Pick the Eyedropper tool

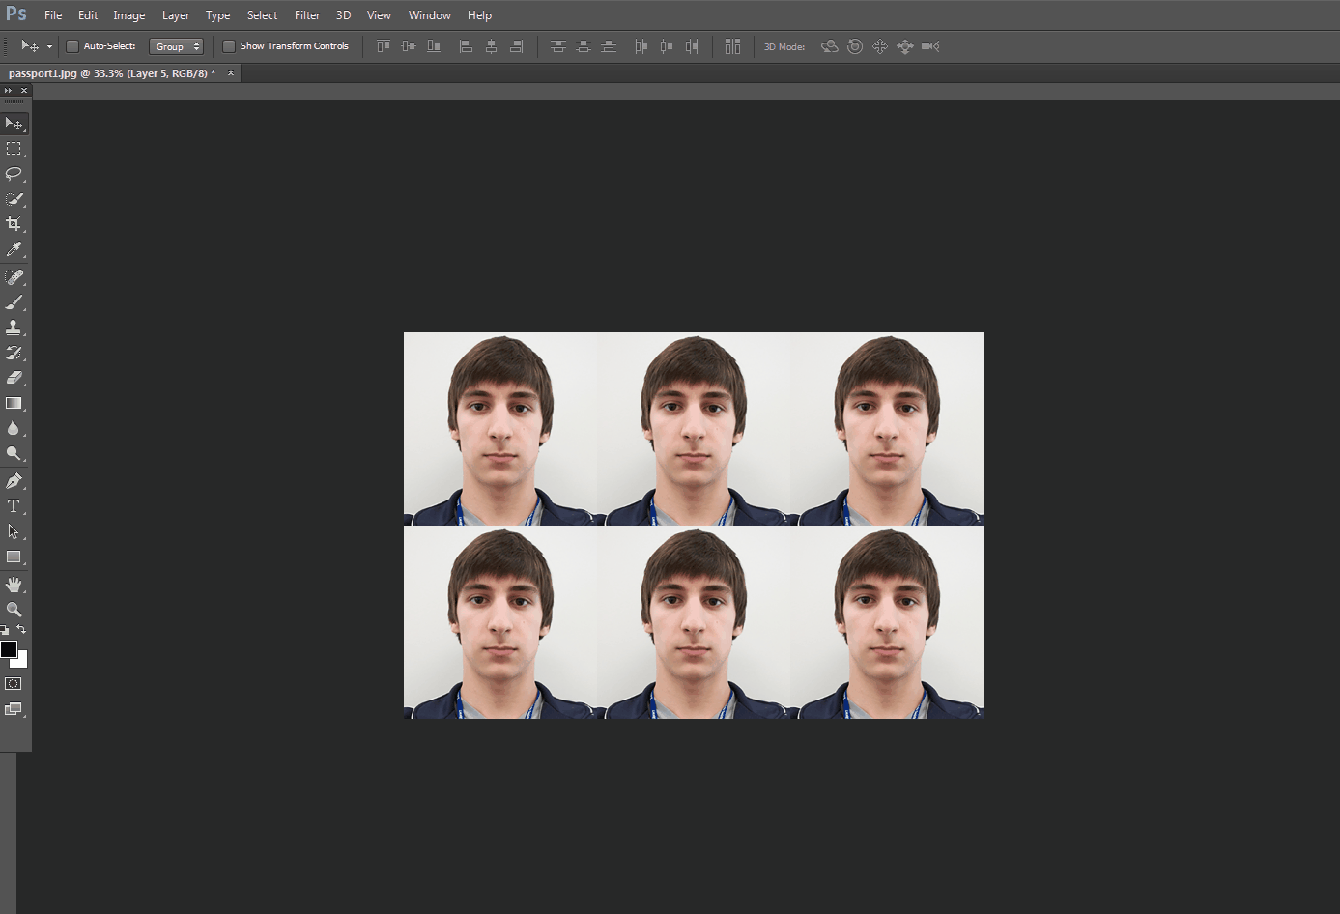[14, 249]
